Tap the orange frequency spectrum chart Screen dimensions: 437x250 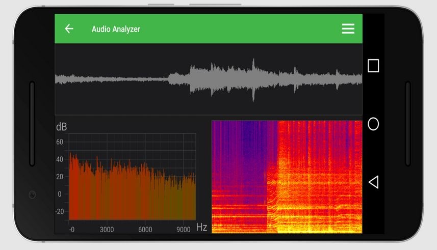pyautogui.click(x=133, y=177)
